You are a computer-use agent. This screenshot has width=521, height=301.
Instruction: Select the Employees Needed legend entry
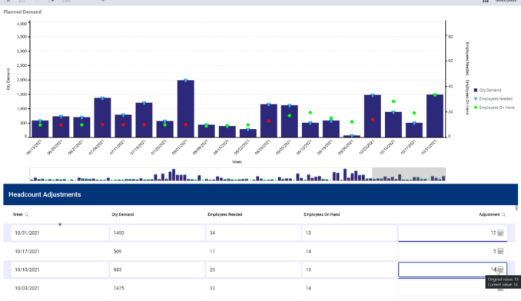(x=493, y=99)
